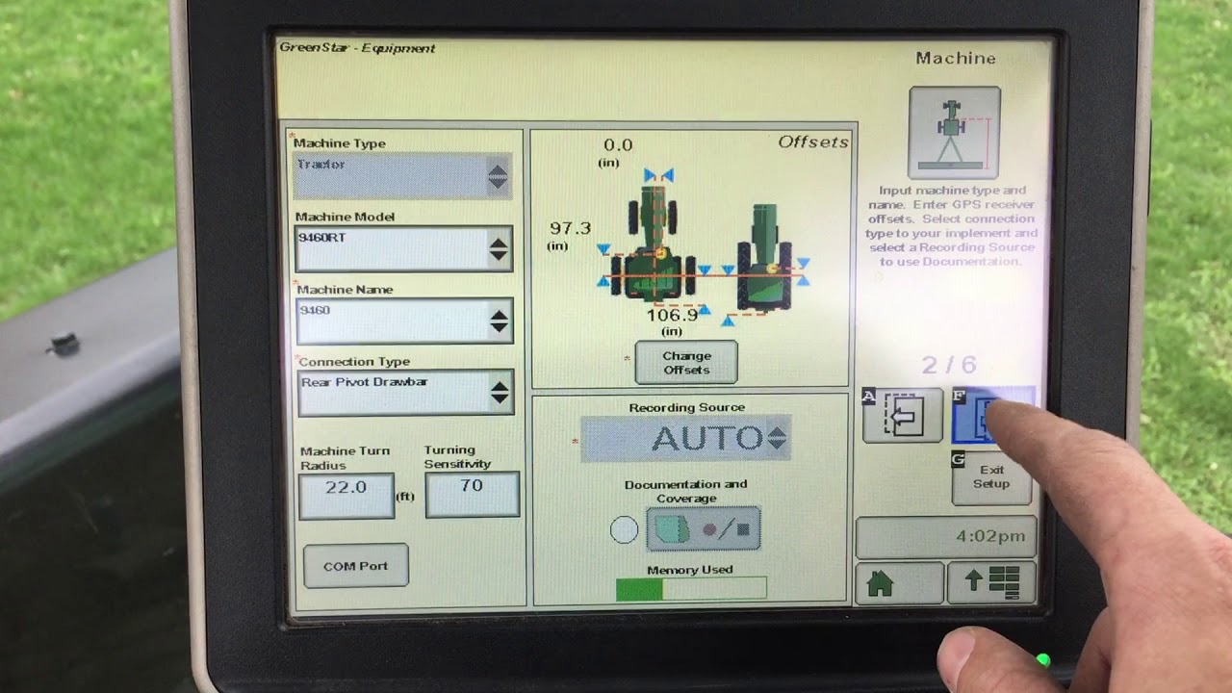Viewport: 1232px width, 693px height.
Task: Go to previous setup page icon A
Action: click(x=902, y=416)
